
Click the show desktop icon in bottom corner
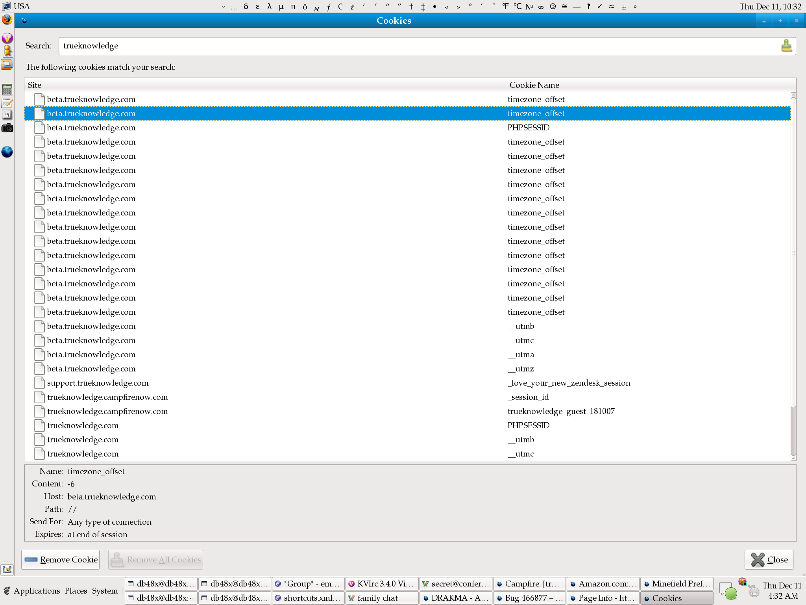[7, 570]
